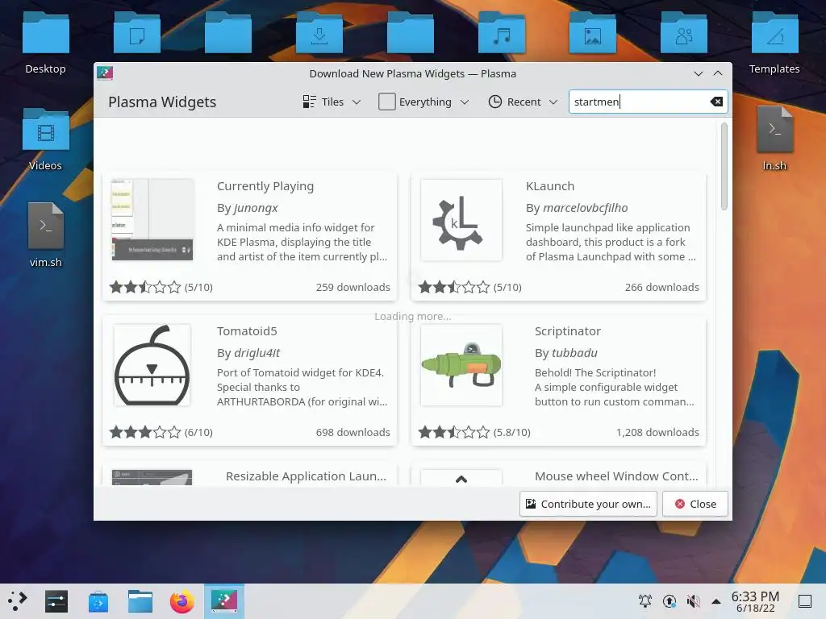Click the show desktop icon in panel

pos(805,600)
